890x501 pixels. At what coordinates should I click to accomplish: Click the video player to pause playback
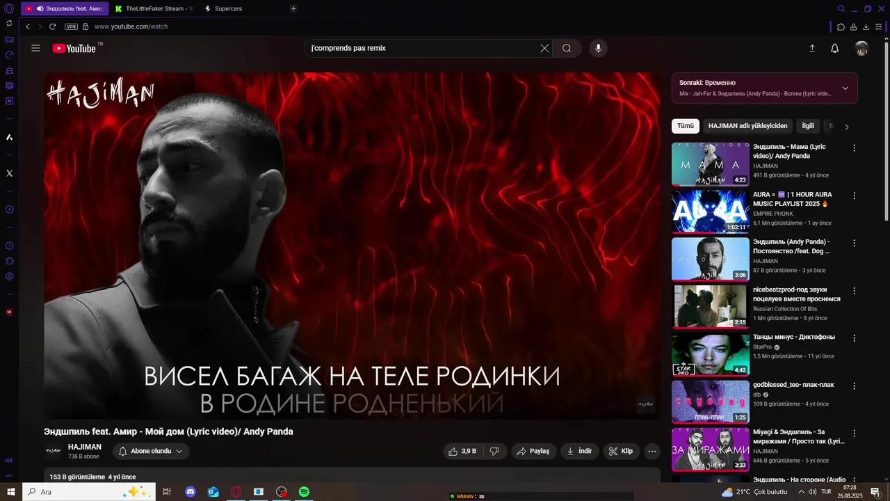point(352,246)
